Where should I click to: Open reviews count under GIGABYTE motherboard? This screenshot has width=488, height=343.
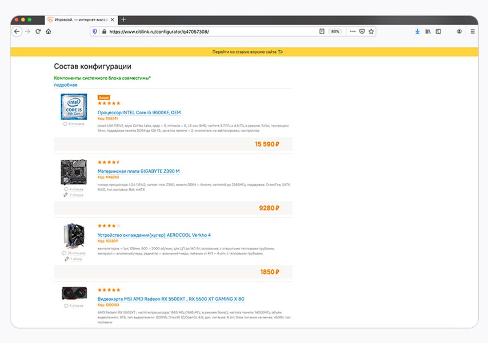click(x=74, y=189)
